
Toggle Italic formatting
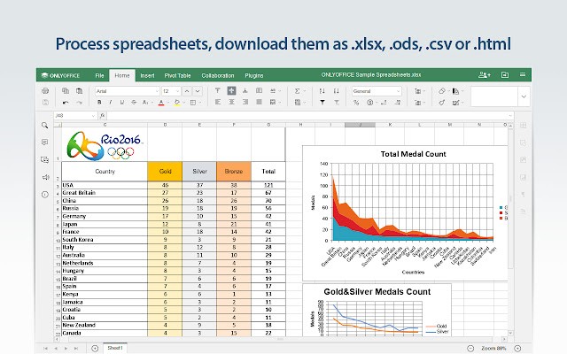point(111,103)
